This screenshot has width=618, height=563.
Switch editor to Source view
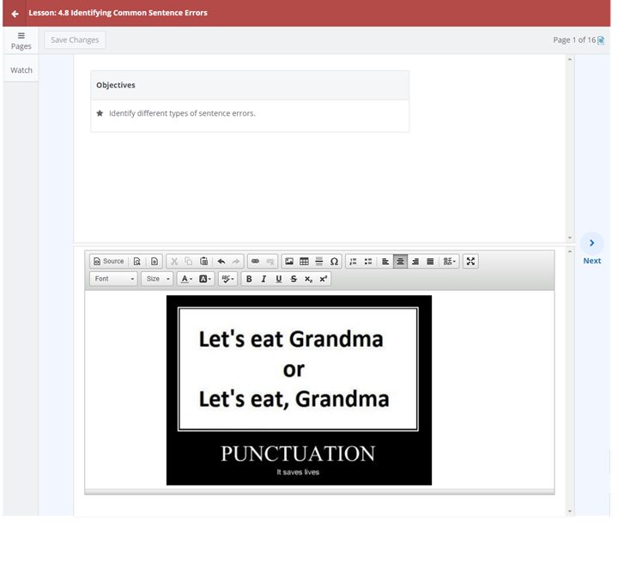(109, 261)
